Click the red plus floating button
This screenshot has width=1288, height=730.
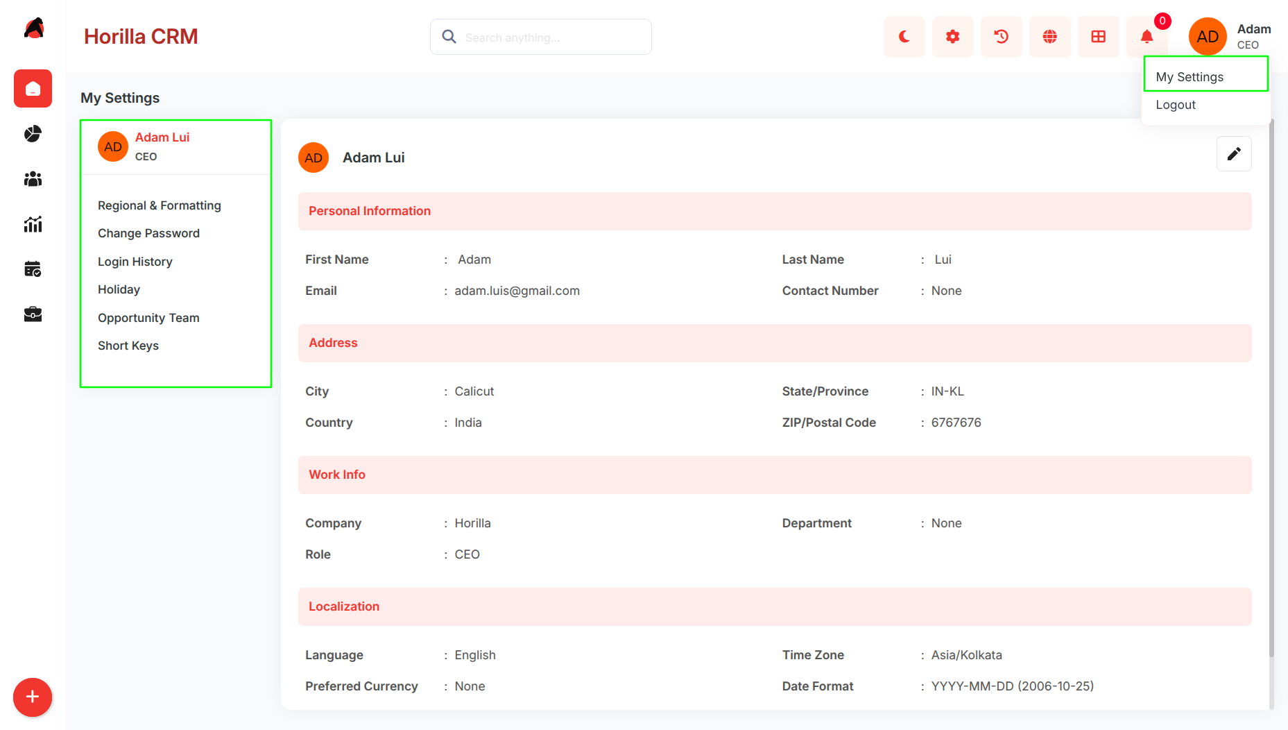[33, 697]
